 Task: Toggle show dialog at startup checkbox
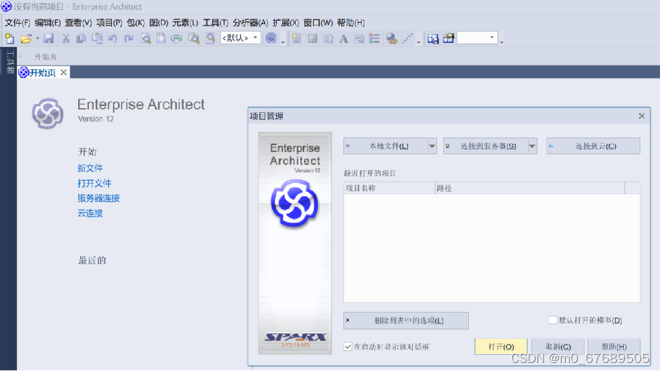tap(348, 347)
